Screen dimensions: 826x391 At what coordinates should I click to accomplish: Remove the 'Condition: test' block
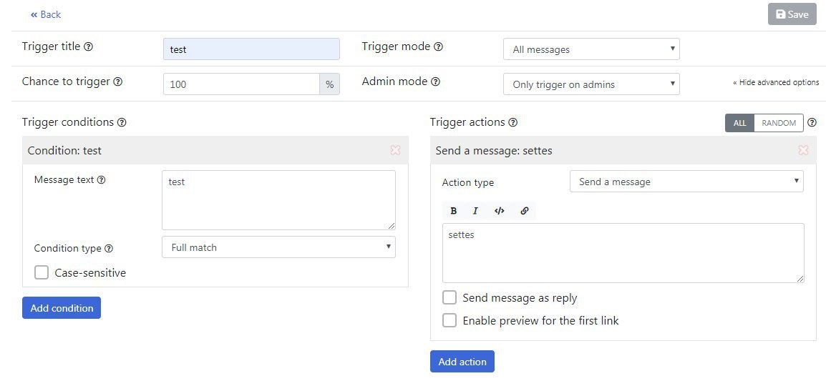[x=395, y=151]
